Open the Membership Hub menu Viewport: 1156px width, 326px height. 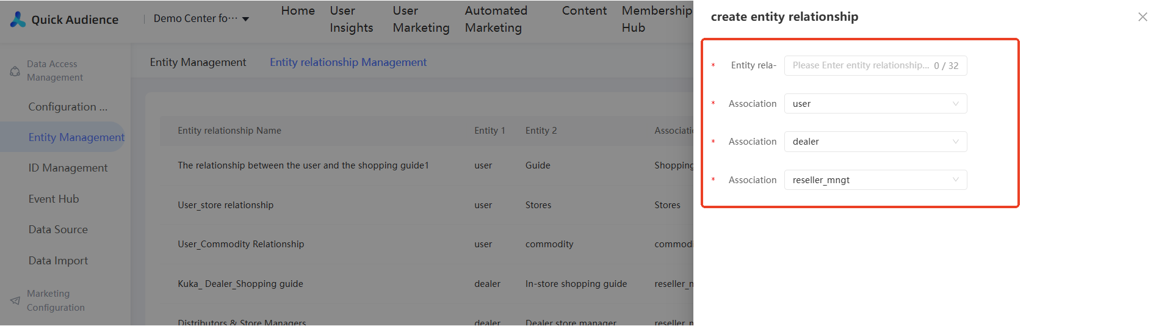(656, 19)
